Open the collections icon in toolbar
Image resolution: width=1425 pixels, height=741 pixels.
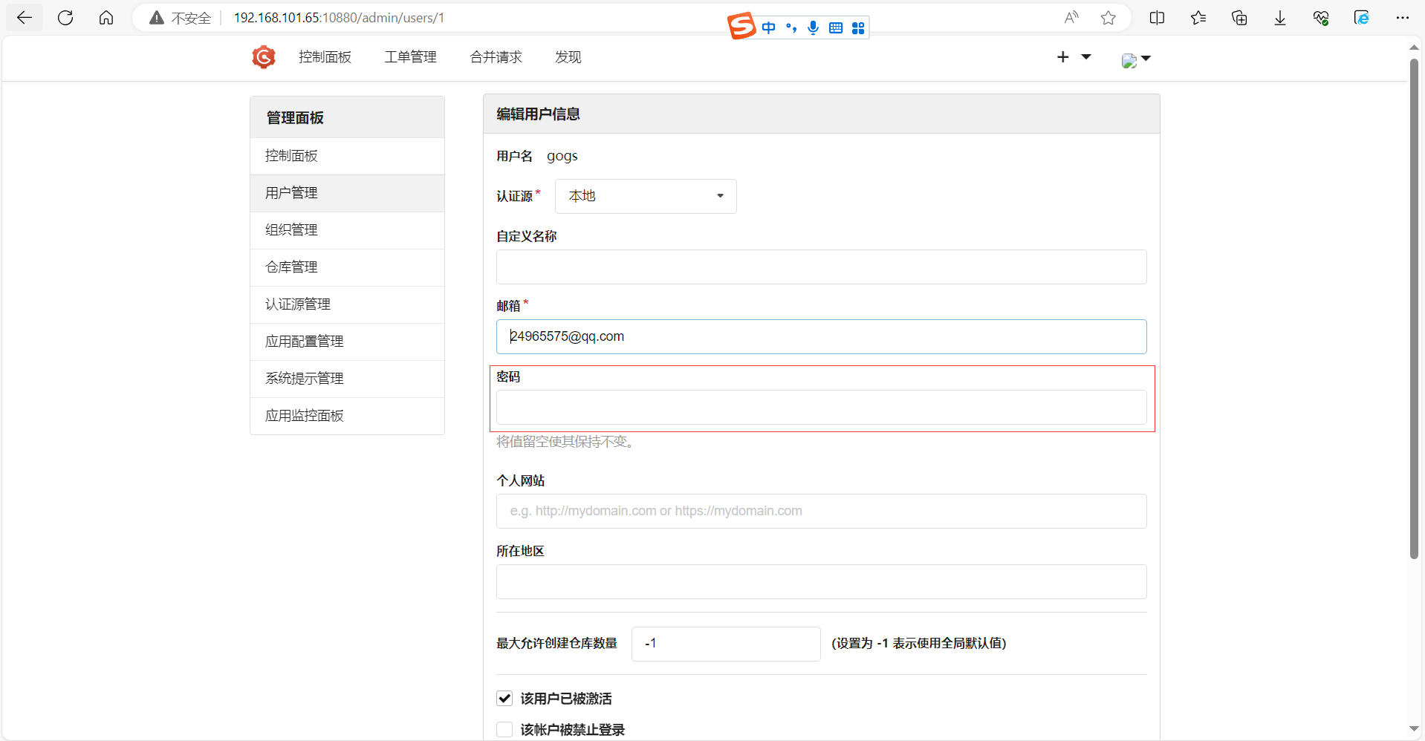[x=1239, y=18]
